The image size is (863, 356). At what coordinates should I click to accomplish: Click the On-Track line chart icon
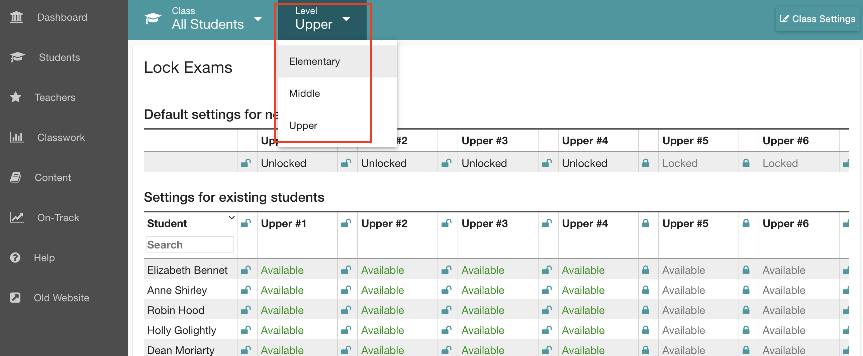pos(16,217)
